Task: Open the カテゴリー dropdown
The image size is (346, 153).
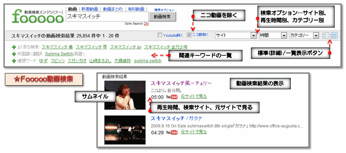Action: coord(305,35)
